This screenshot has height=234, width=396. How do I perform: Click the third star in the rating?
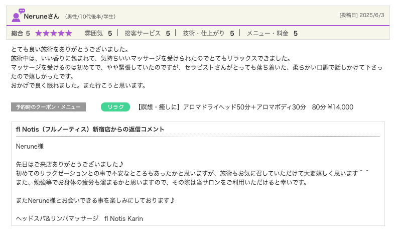pyautogui.click(x=54, y=34)
